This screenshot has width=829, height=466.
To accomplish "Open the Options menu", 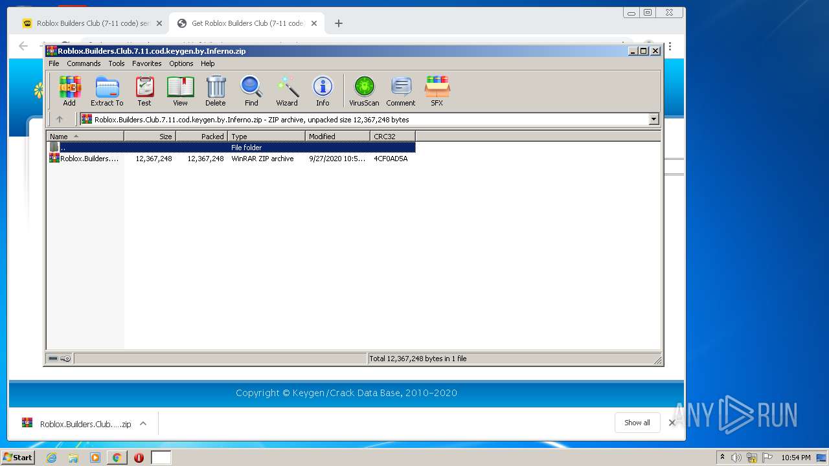I will pos(181,63).
